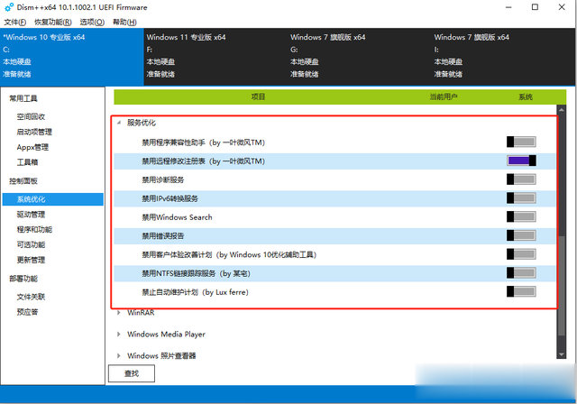Open the 恢复功能(R) menu

(53, 22)
